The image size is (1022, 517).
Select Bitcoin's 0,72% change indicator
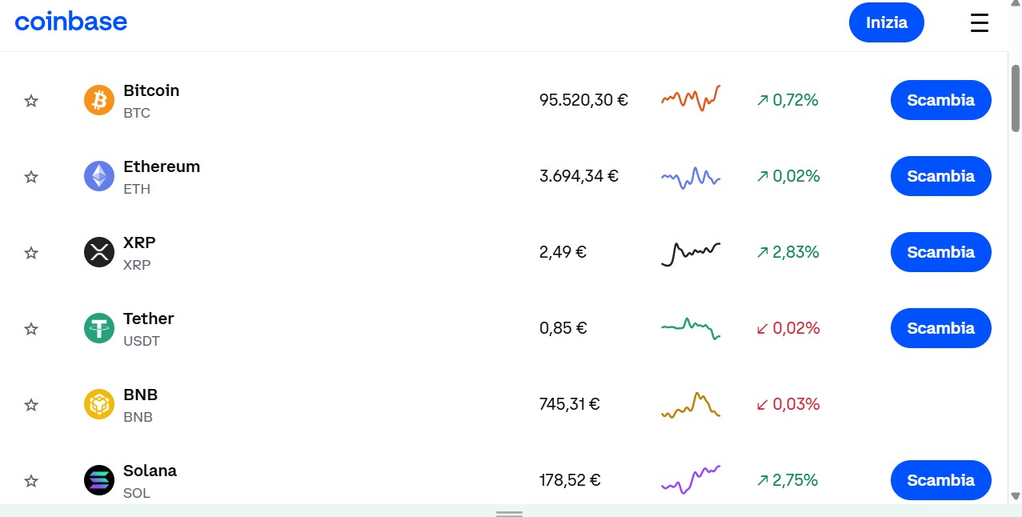click(x=786, y=99)
